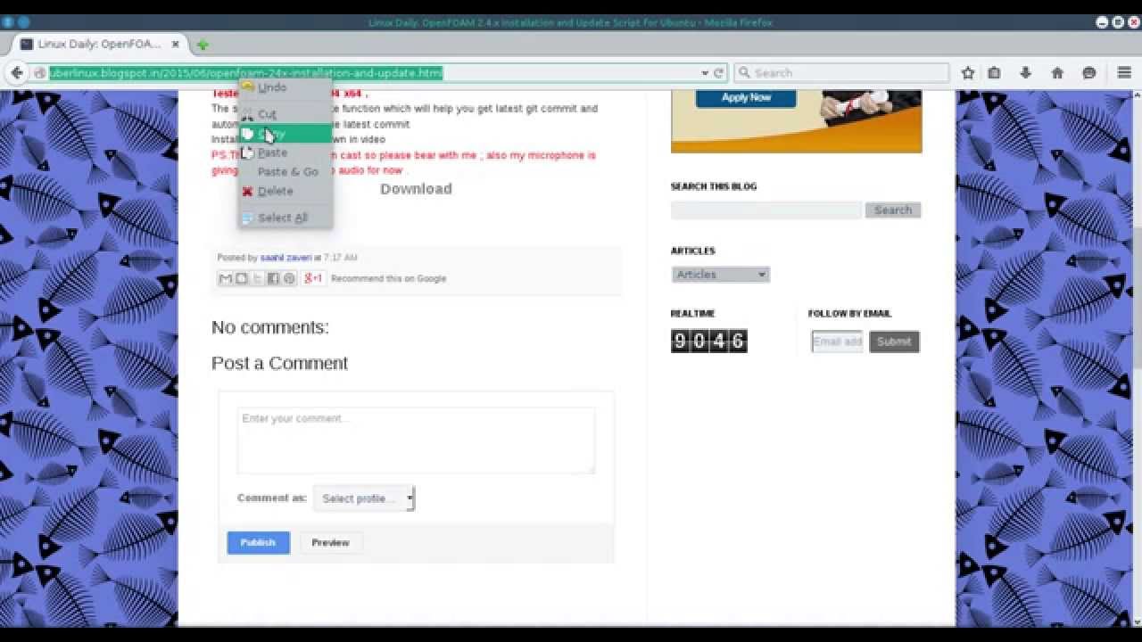The height and width of the screenshot is (642, 1142).
Task: Click the Preview button
Action: click(330, 542)
